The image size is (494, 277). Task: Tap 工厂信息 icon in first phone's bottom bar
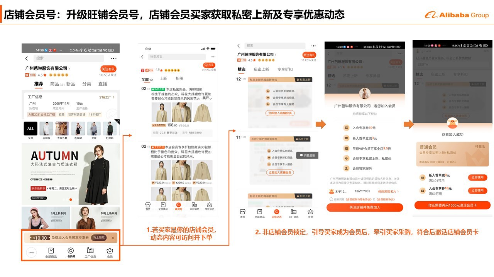(90, 251)
